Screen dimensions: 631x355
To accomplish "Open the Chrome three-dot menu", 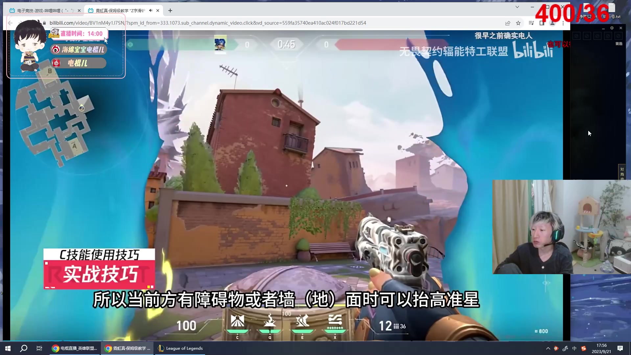I will pos(563,23).
